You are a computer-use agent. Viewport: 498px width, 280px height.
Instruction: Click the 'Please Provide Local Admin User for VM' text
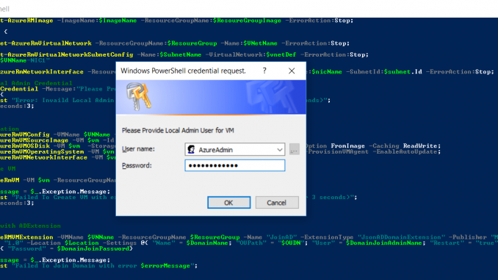(178, 130)
